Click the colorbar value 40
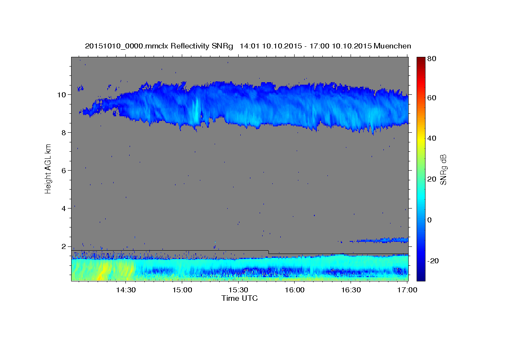 tap(431, 138)
